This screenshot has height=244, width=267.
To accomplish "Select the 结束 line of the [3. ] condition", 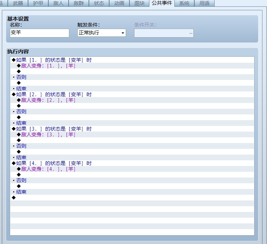I will point(132,158).
